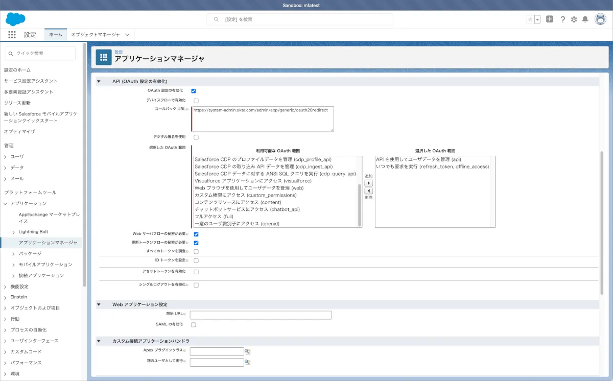Image resolution: width=613 pixels, height=381 pixels.
Task: Open the setup gear icon
Action: 574,19
